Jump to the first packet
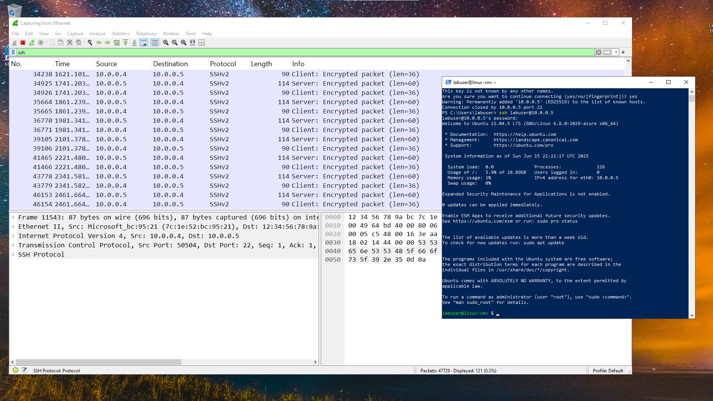 tap(126, 43)
